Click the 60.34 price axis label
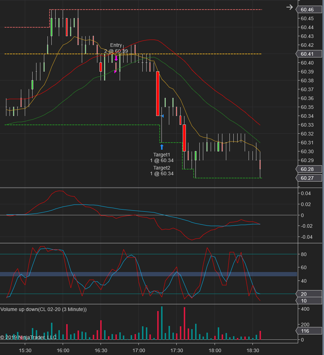The image size is (324, 355). (x=307, y=116)
